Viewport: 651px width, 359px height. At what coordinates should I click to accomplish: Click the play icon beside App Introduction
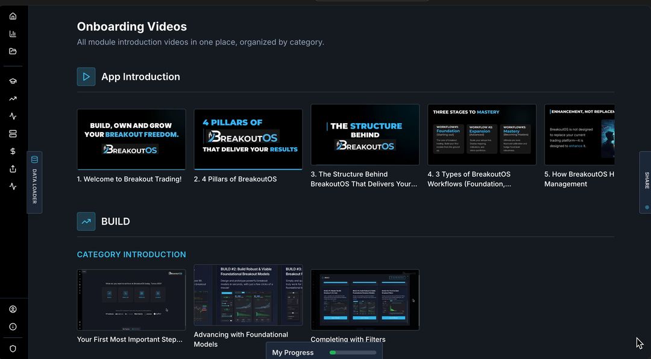click(86, 77)
